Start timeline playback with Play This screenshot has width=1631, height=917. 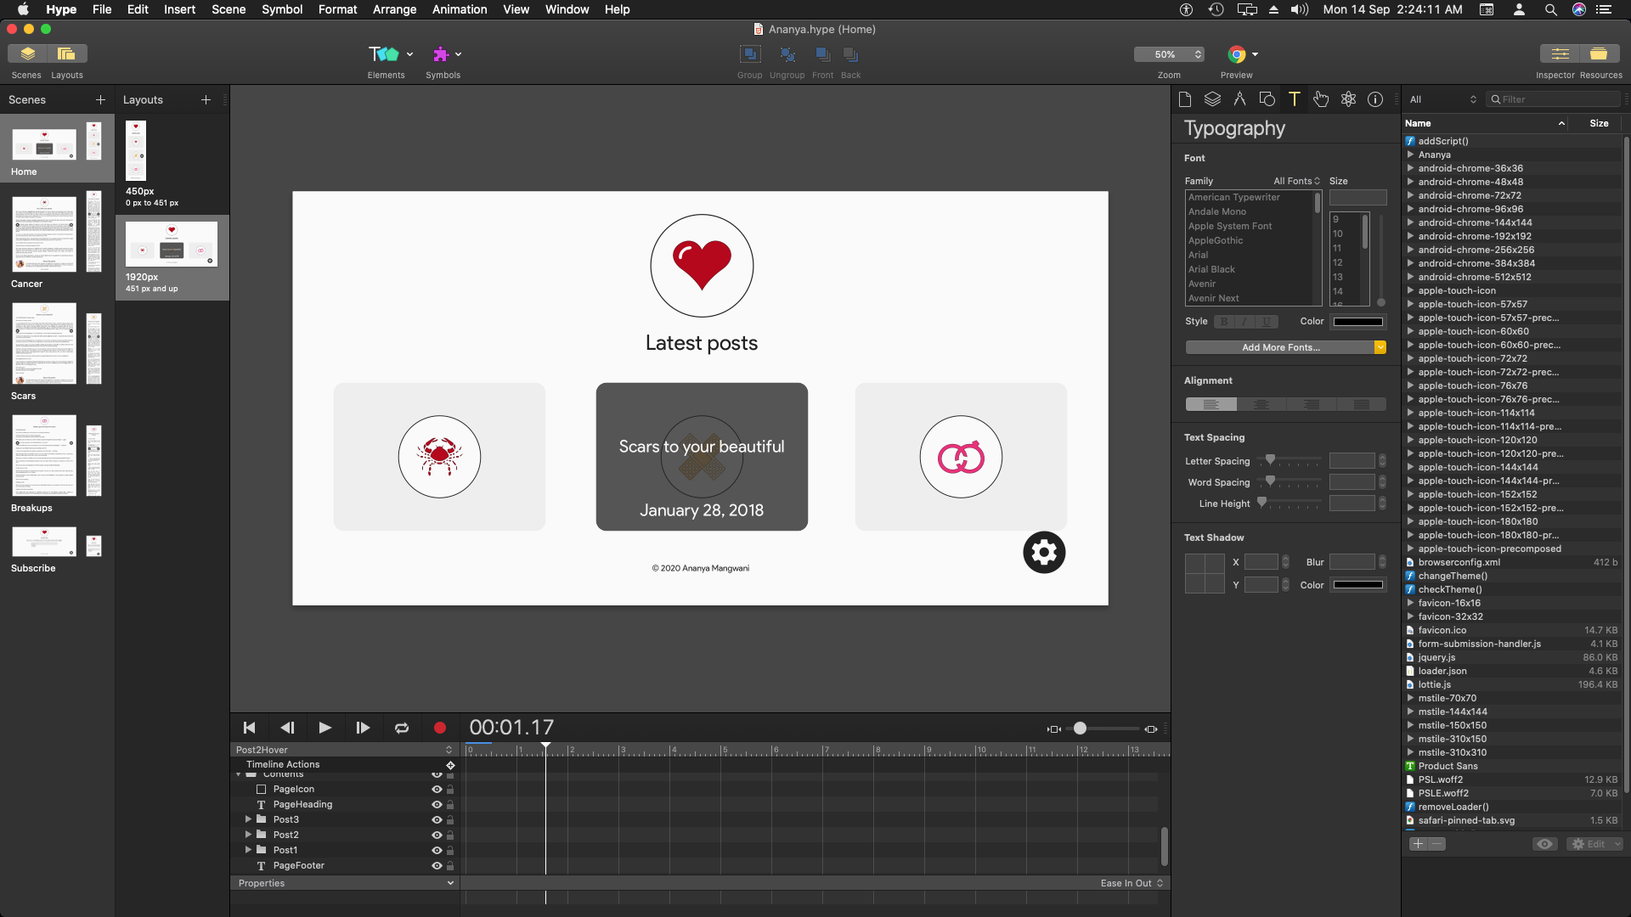click(325, 728)
